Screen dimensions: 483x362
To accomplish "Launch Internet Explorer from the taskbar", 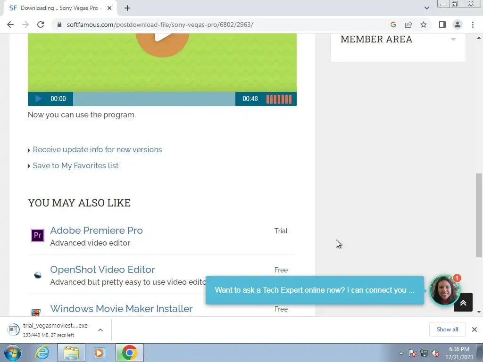I will pyautogui.click(x=42, y=353).
